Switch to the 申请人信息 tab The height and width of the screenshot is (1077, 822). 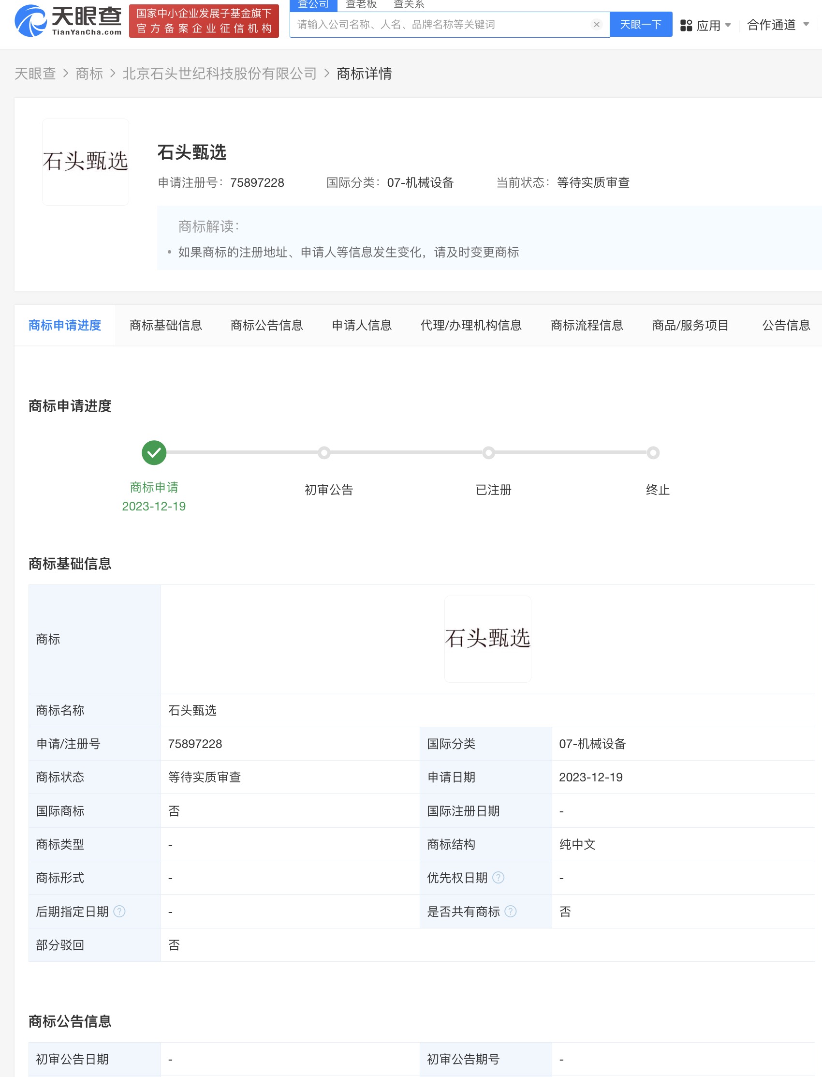[x=362, y=325]
